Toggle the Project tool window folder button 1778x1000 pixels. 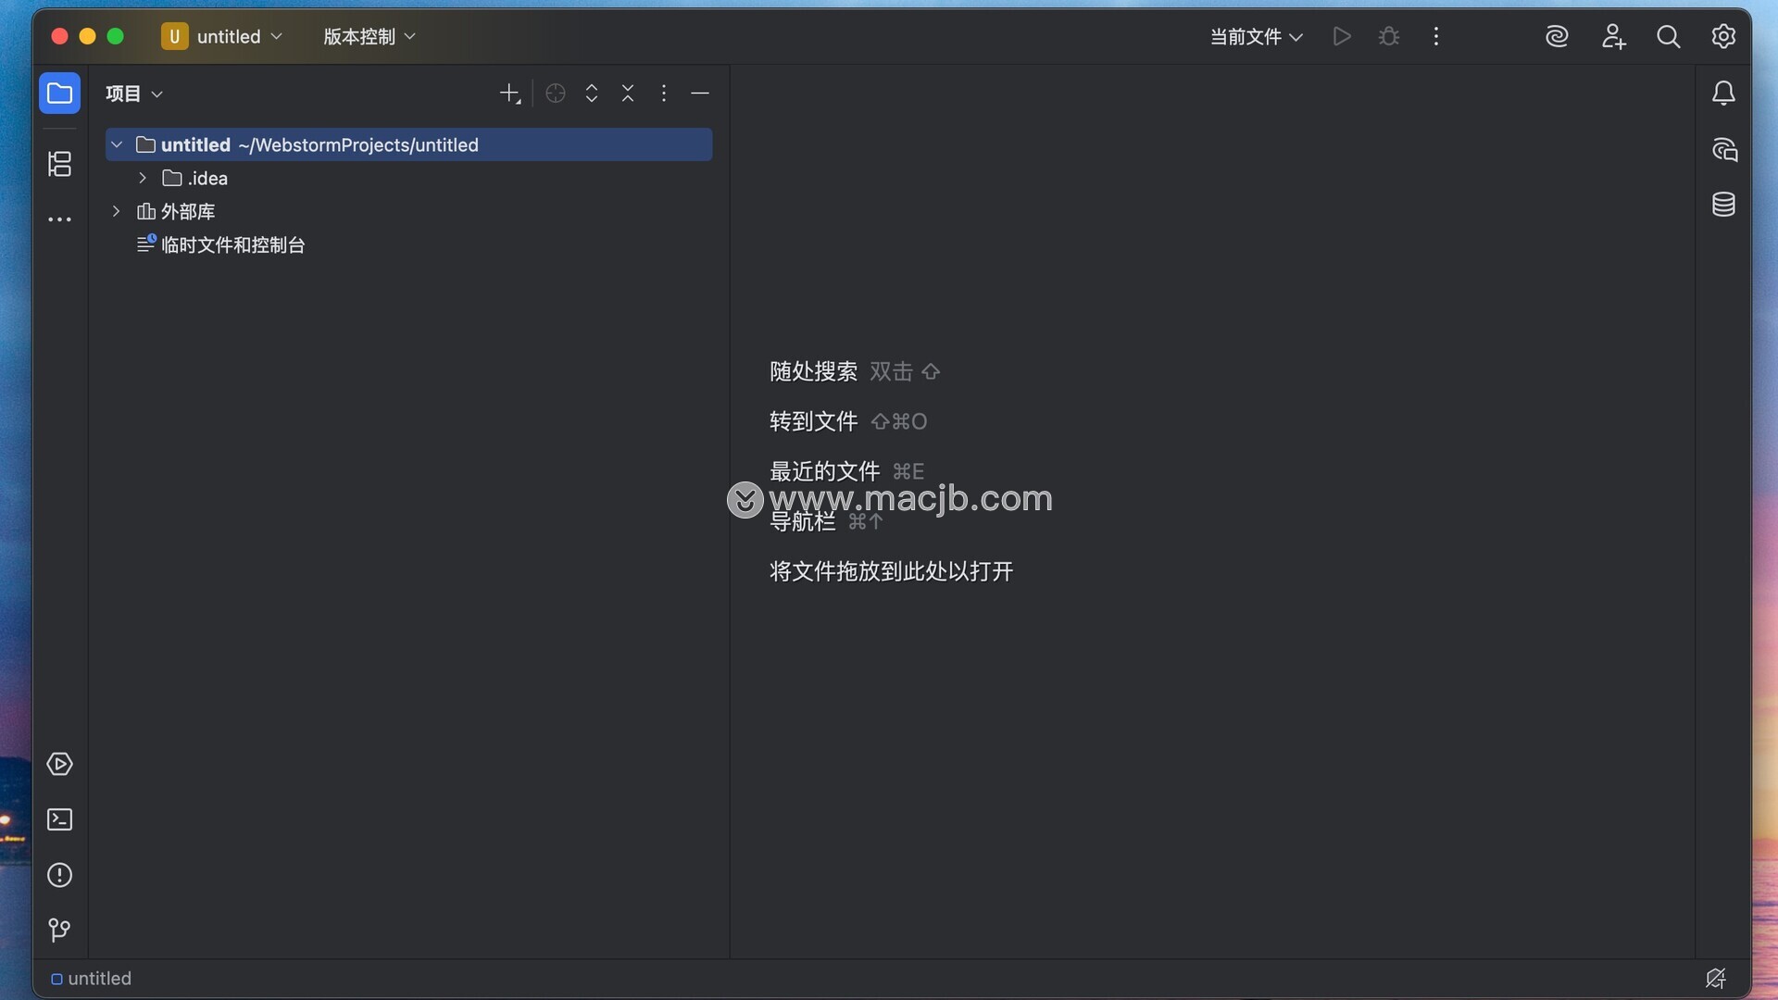tap(59, 94)
